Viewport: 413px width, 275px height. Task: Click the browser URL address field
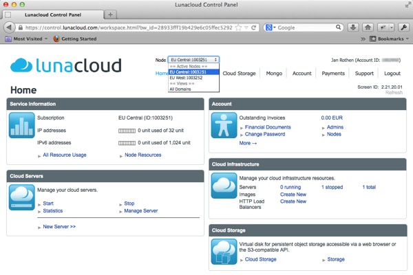pos(129,27)
